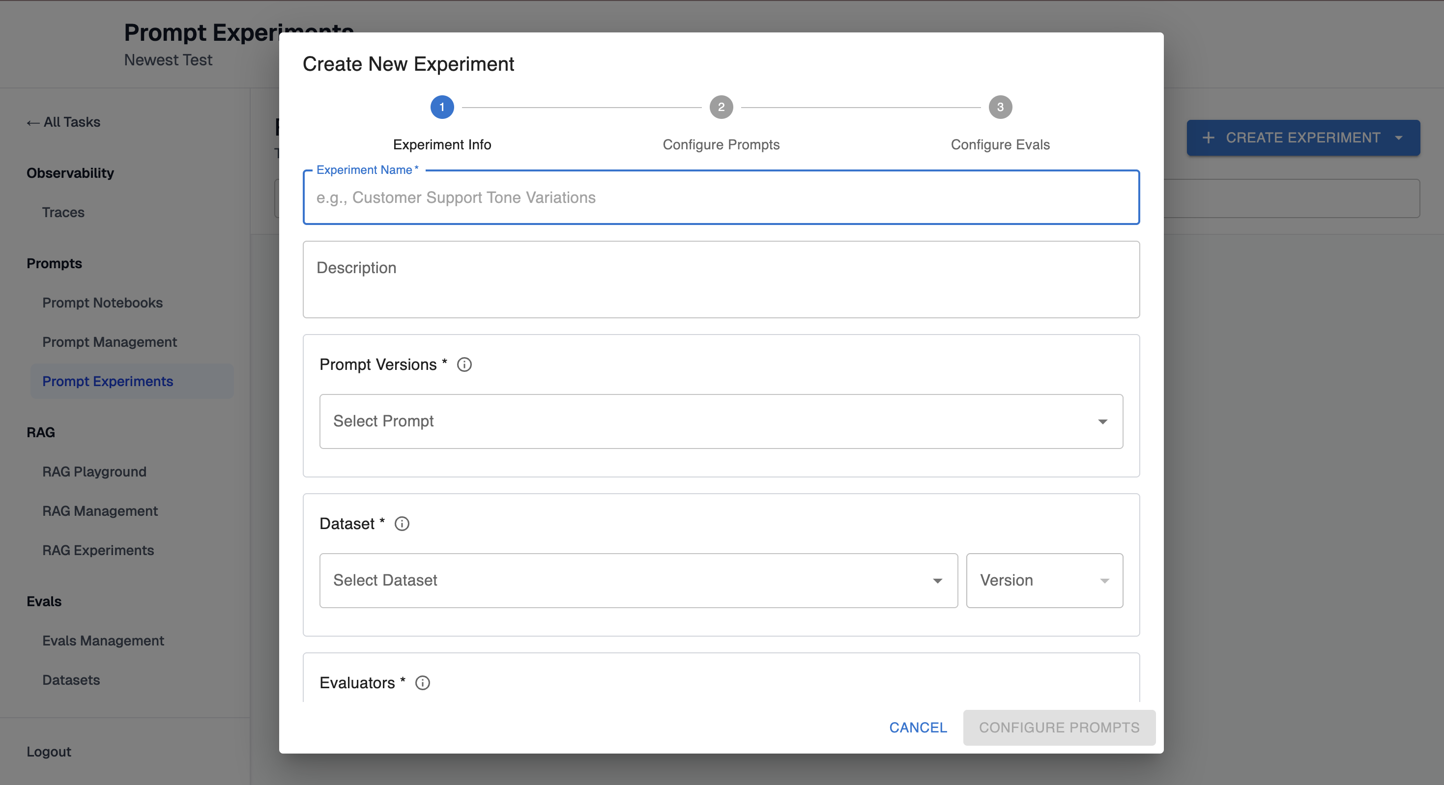Viewport: 1444px width, 785px height.
Task: Click the plus icon on Create Experiment
Action: click(x=1209, y=138)
